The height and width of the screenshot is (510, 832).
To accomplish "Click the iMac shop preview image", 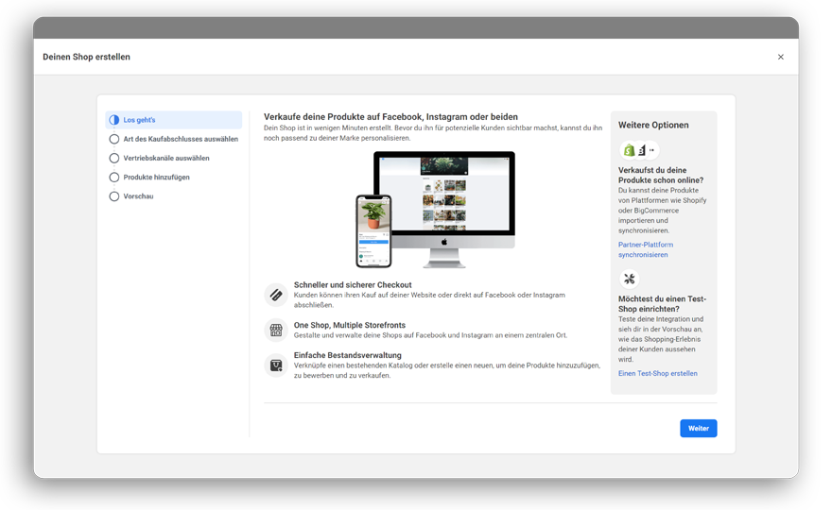I will (x=444, y=209).
